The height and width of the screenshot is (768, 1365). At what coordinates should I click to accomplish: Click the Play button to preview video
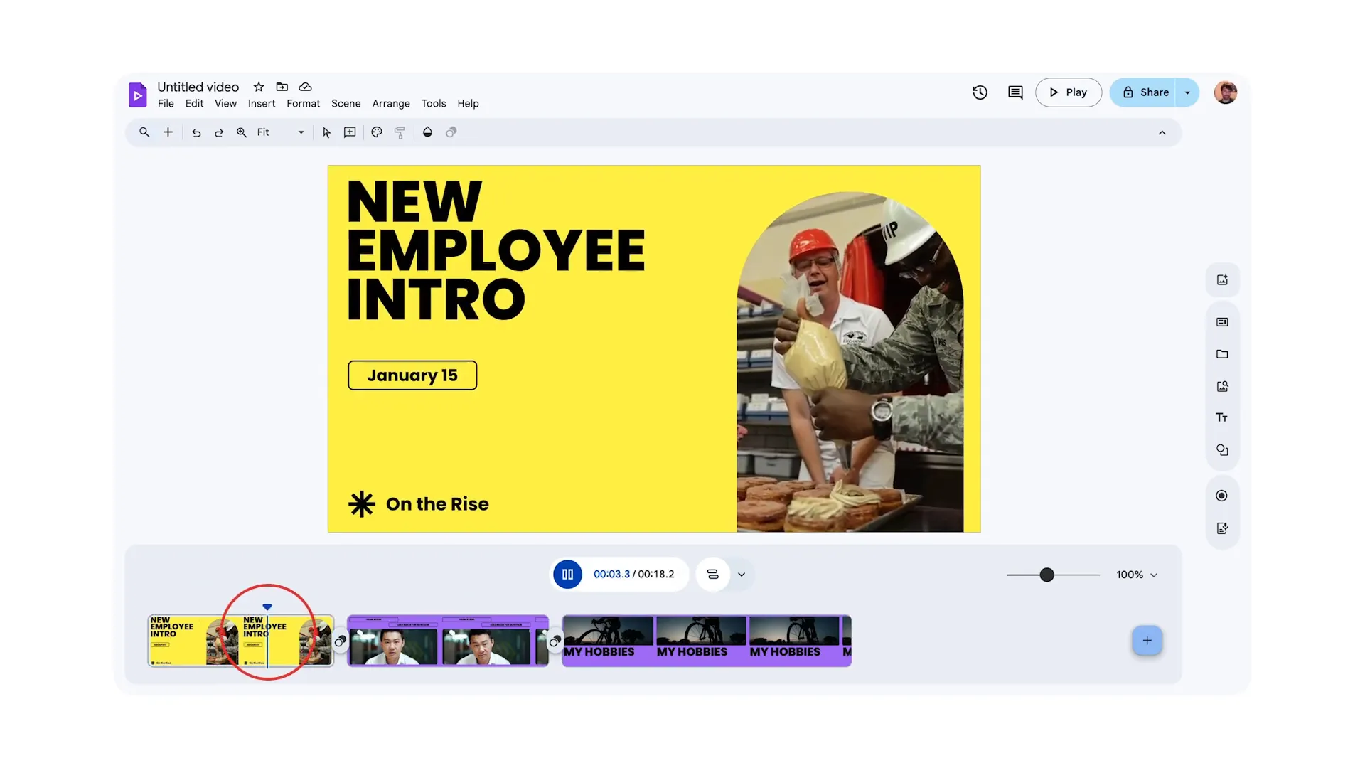click(x=1068, y=92)
